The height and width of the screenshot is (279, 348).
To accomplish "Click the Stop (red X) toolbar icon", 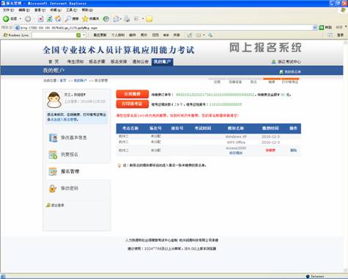I will (41, 19).
